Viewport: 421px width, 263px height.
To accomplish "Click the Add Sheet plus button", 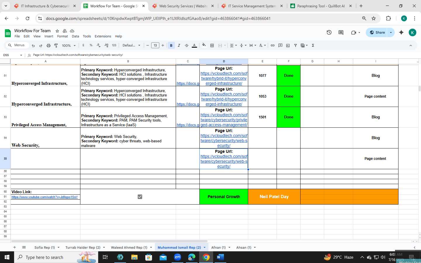I will tap(14, 247).
